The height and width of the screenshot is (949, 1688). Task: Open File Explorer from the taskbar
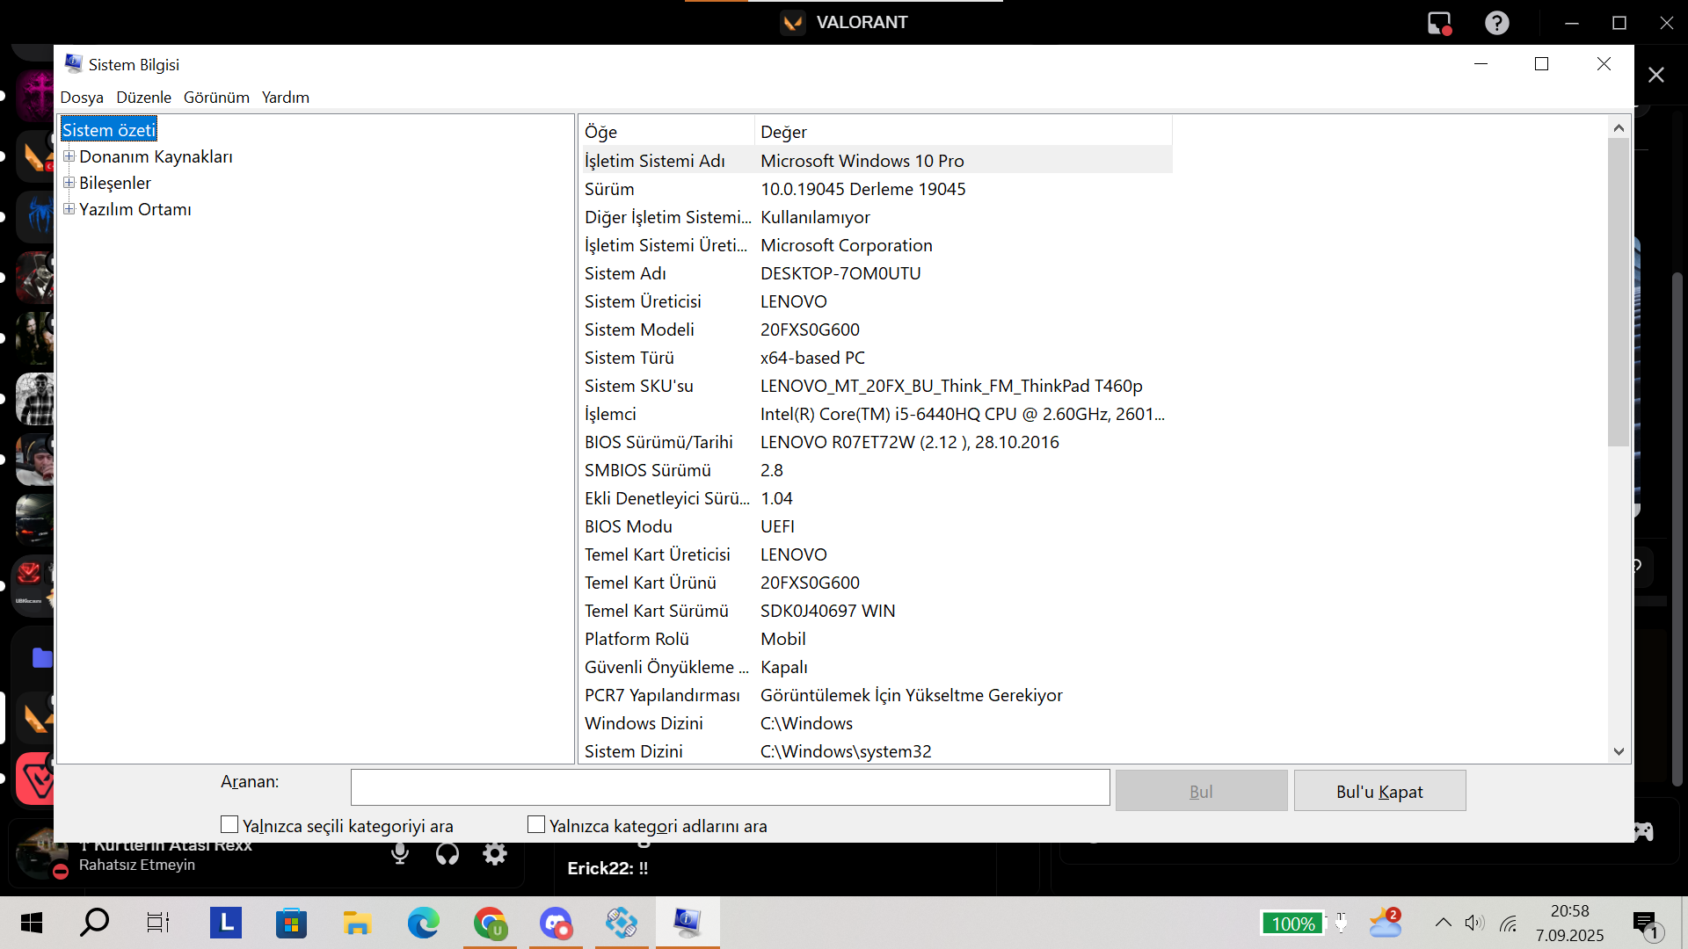click(357, 924)
